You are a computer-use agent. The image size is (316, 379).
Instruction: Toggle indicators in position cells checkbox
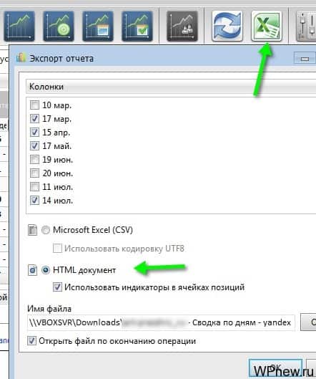[x=57, y=287]
